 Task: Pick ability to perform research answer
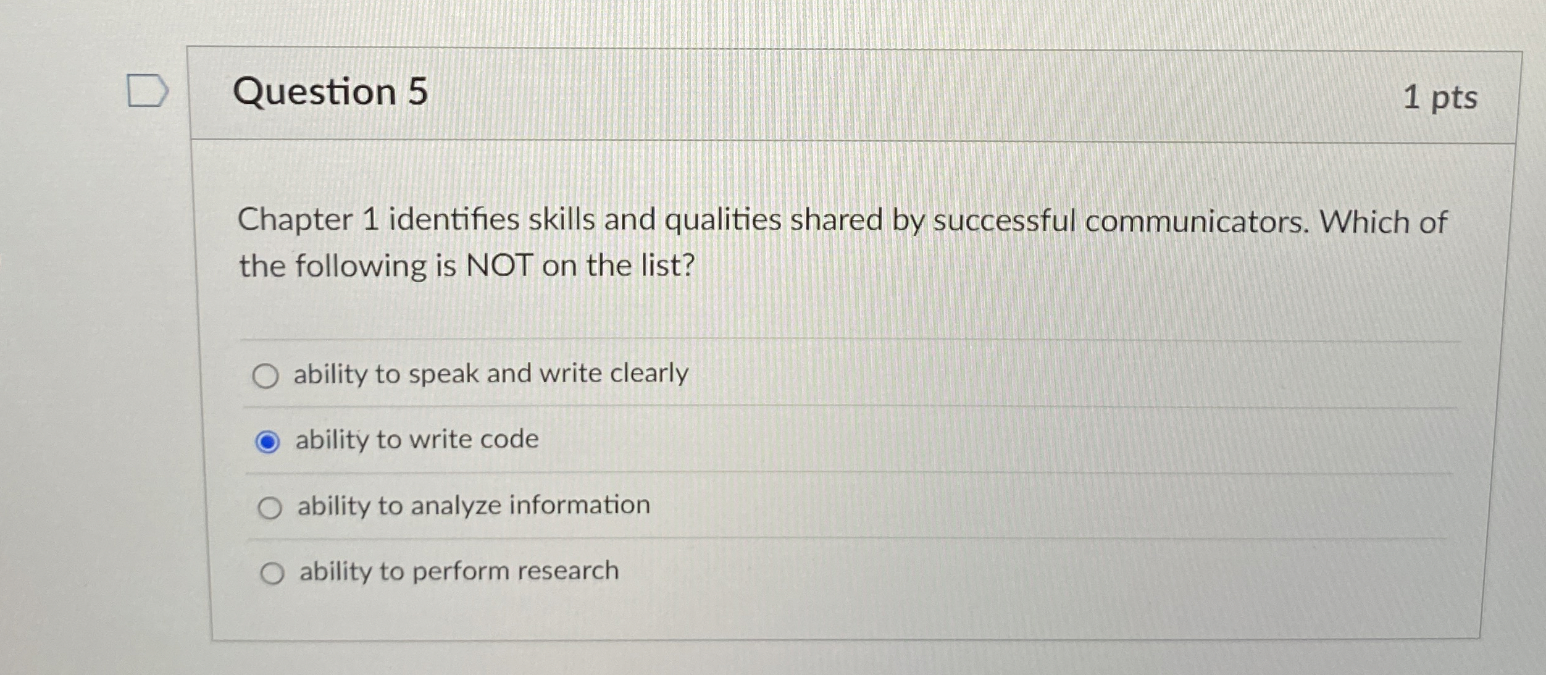point(273,572)
